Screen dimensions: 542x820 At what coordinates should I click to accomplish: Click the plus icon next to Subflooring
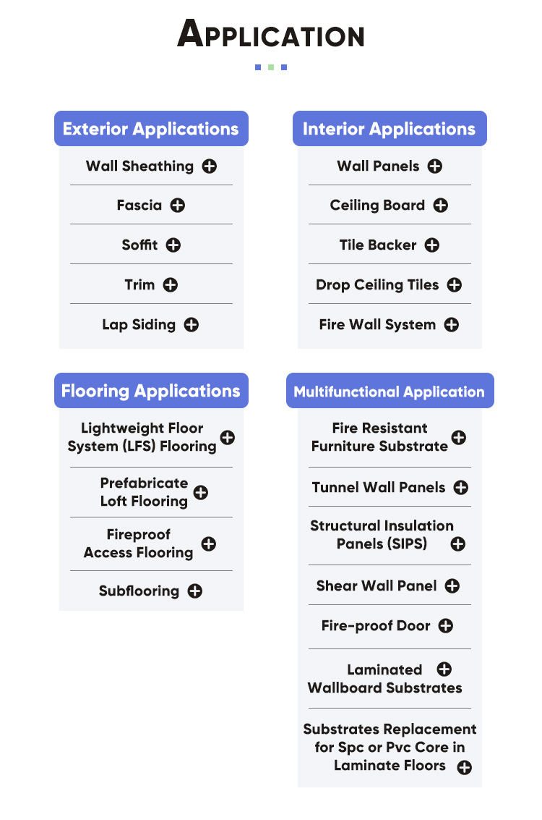[x=195, y=591]
